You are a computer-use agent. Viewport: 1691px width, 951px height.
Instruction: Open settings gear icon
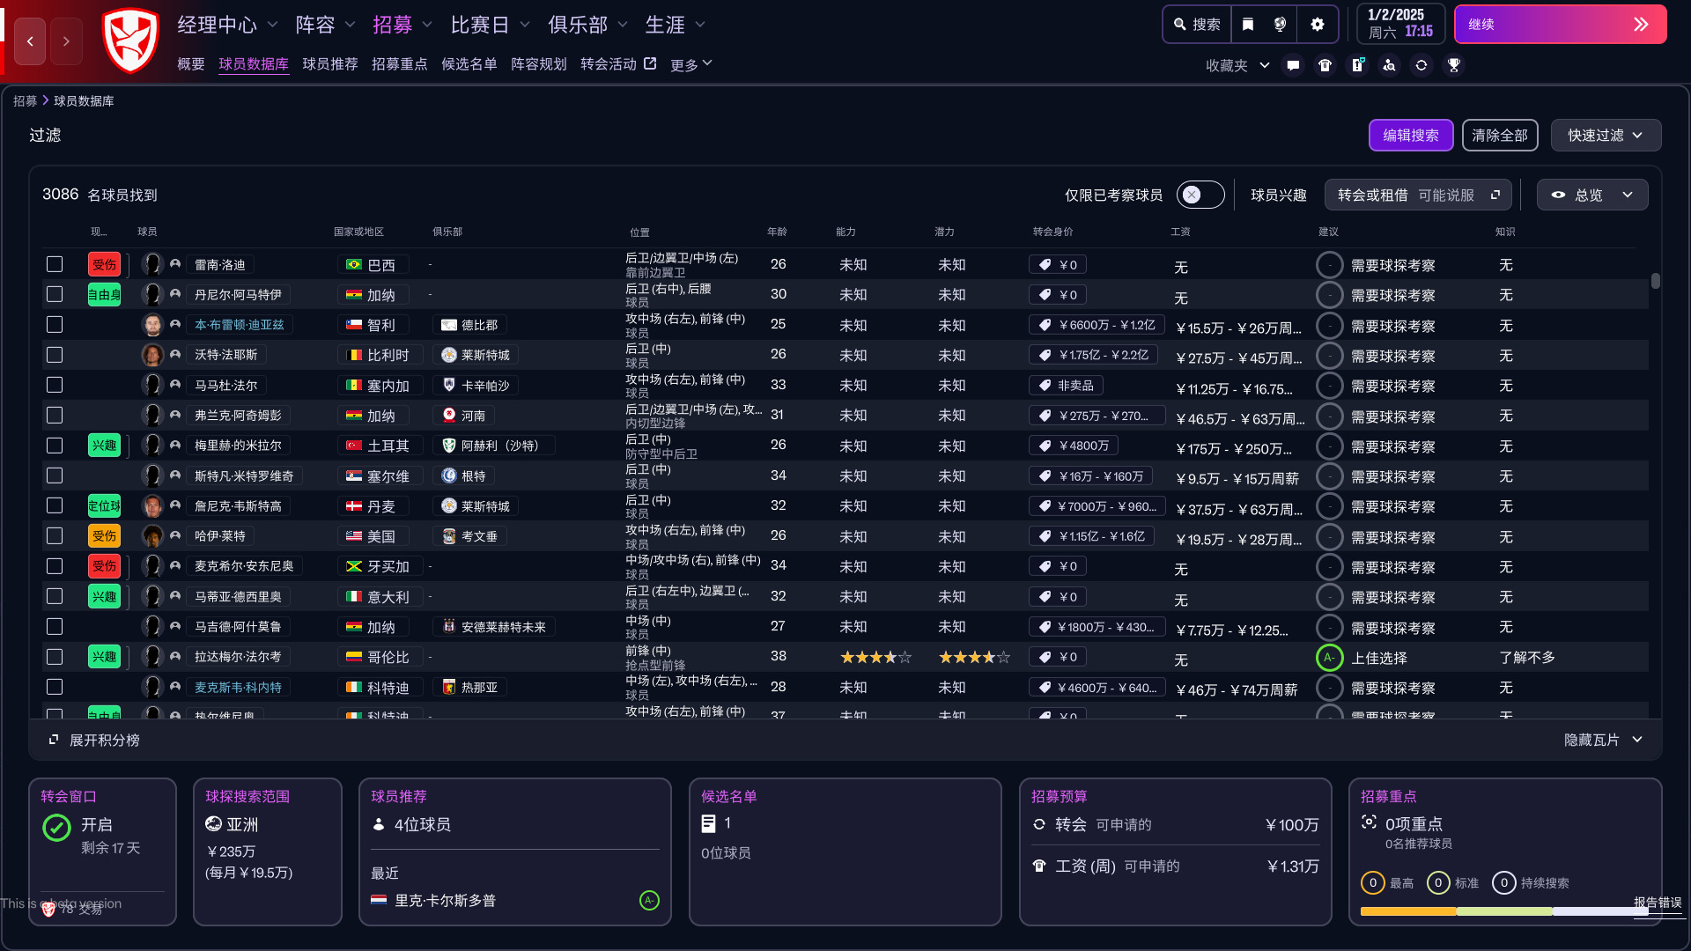(1317, 25)
